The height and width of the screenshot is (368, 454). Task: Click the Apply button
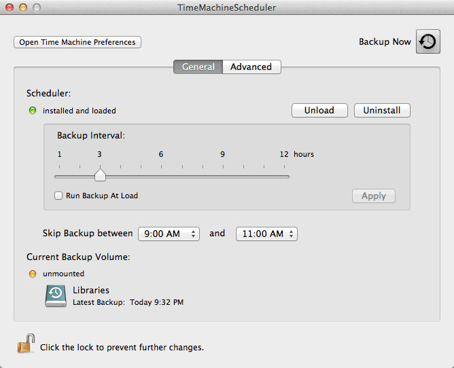tap(374, 196)
